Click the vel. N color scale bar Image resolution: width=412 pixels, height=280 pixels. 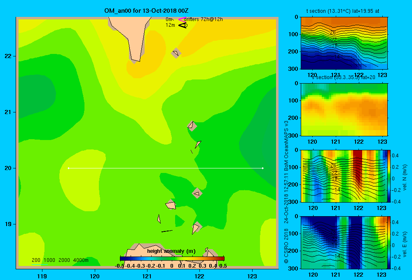389,176
